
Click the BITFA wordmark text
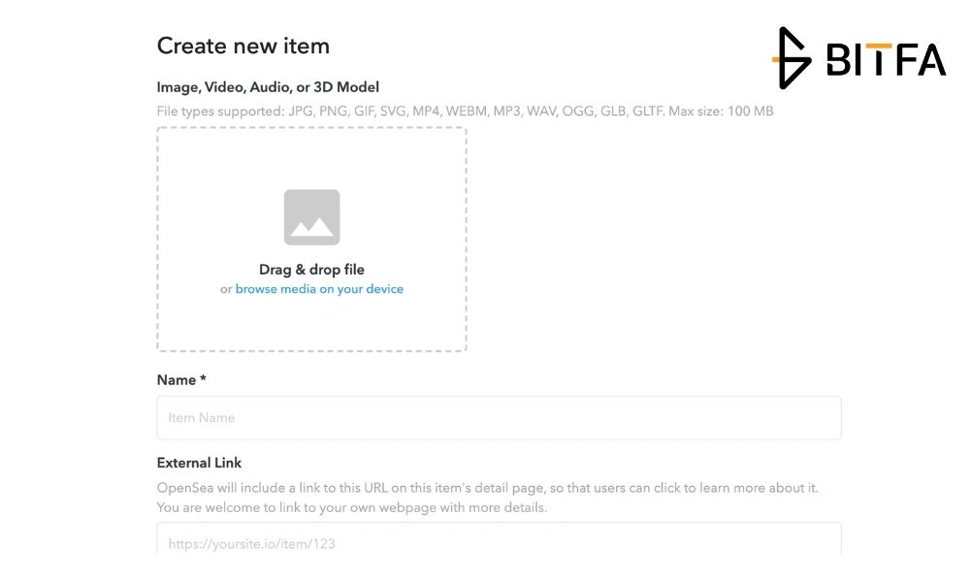click(x=886, y=59)
